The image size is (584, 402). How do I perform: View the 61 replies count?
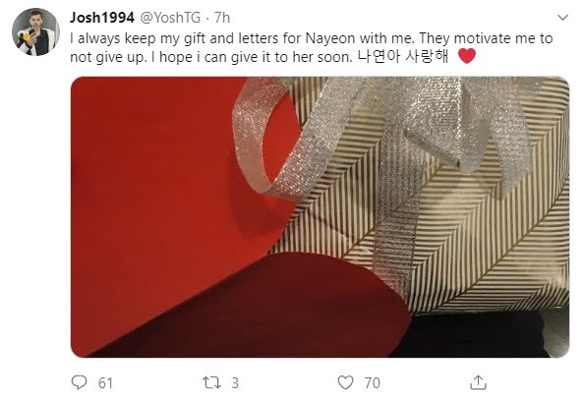[x=105, y=383]
